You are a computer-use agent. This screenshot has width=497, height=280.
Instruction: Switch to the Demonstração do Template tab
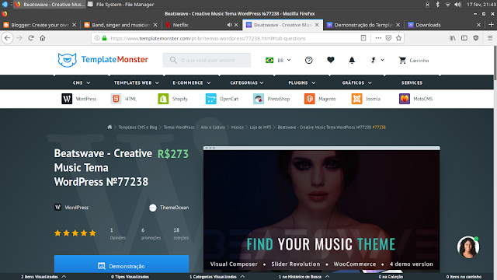click(363, 25)
